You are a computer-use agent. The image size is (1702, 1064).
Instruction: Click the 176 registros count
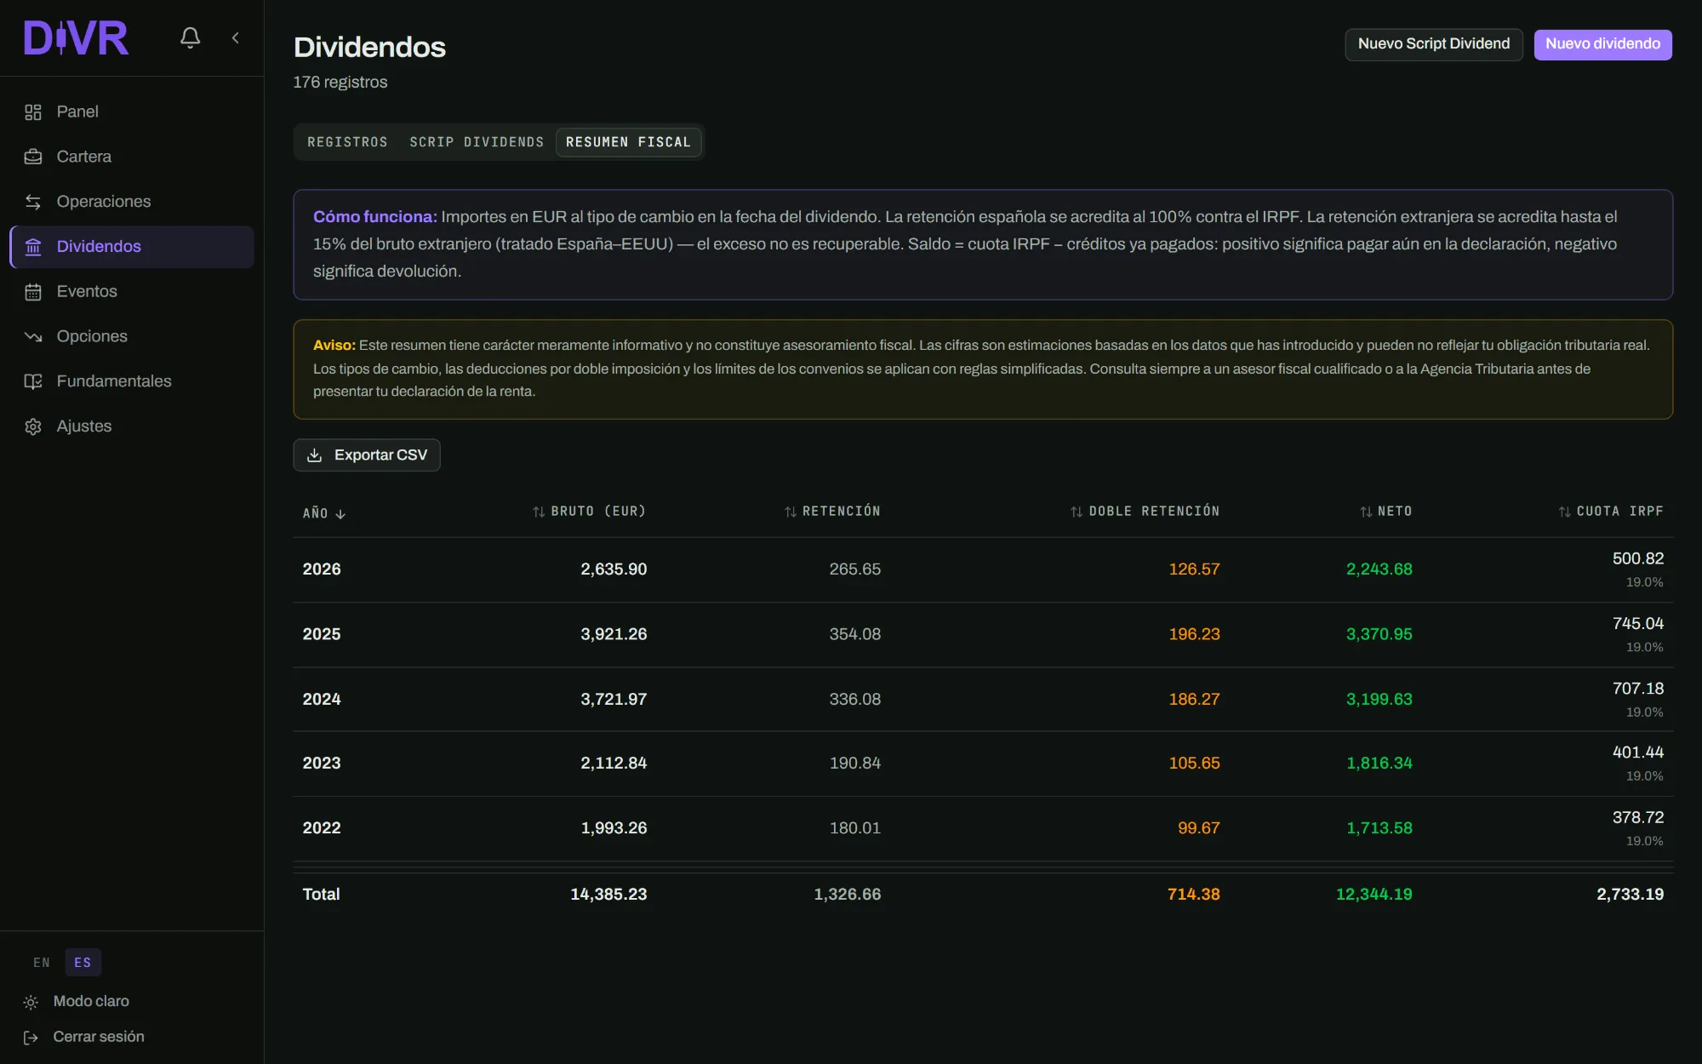[x=340, y=83]
